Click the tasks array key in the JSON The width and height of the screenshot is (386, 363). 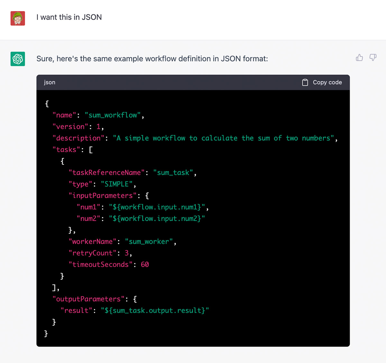pos(66,149)
